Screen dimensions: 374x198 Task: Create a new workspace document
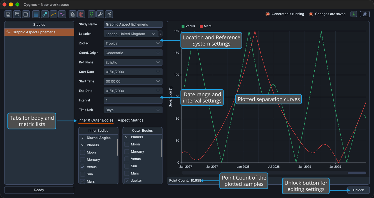tap(8, 14)
